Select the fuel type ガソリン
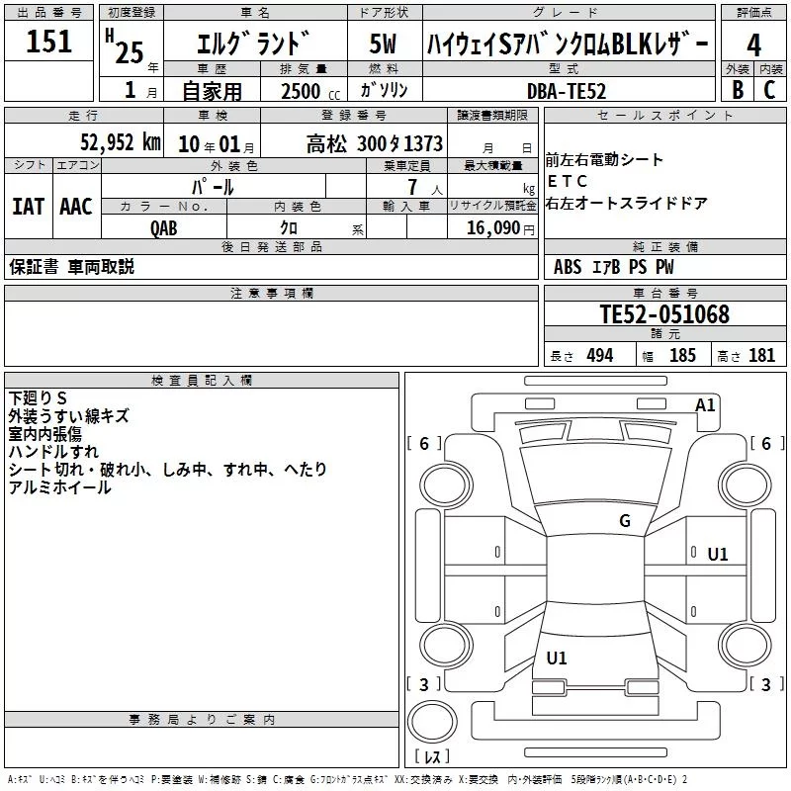The width and height of the screenshot is (791, 791). (x=384, y=90)
